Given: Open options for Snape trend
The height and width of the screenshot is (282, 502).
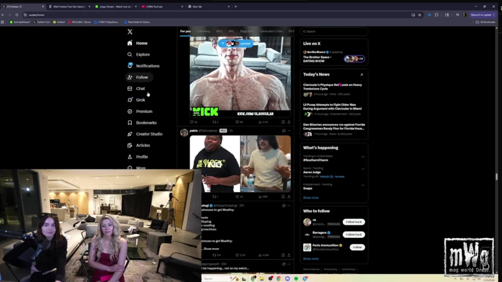Looking at the screenshot, I should tap(363, 184).
